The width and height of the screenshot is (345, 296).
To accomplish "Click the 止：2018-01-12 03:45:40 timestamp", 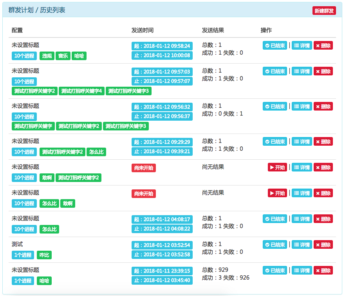I will tap(162, 280).
